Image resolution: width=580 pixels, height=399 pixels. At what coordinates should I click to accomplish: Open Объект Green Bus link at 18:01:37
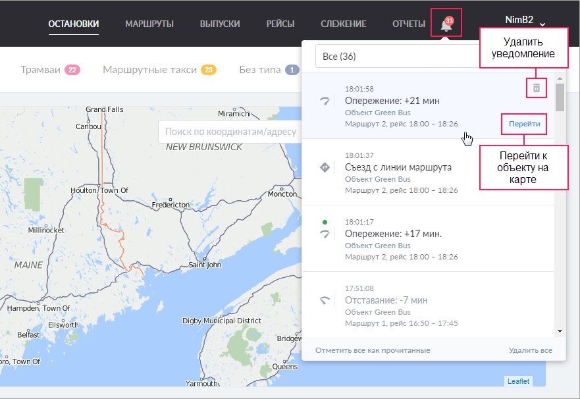378,179
